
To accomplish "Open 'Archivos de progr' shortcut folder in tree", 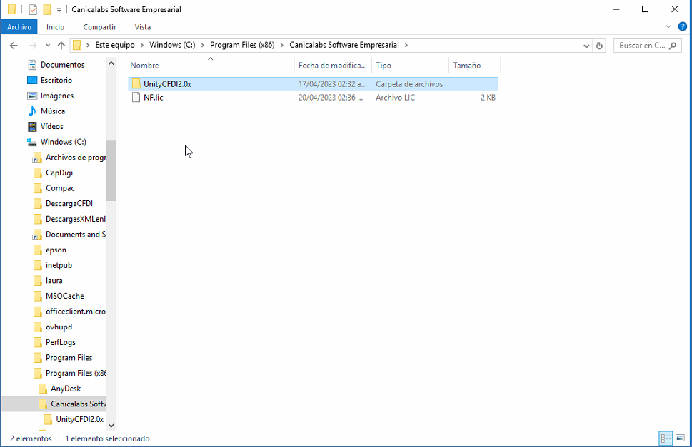I will pyautogui.click(x=76, y=158).
